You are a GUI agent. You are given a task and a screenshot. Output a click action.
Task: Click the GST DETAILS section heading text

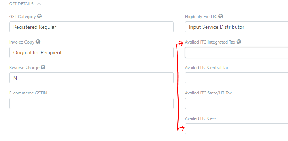[21, 4]
